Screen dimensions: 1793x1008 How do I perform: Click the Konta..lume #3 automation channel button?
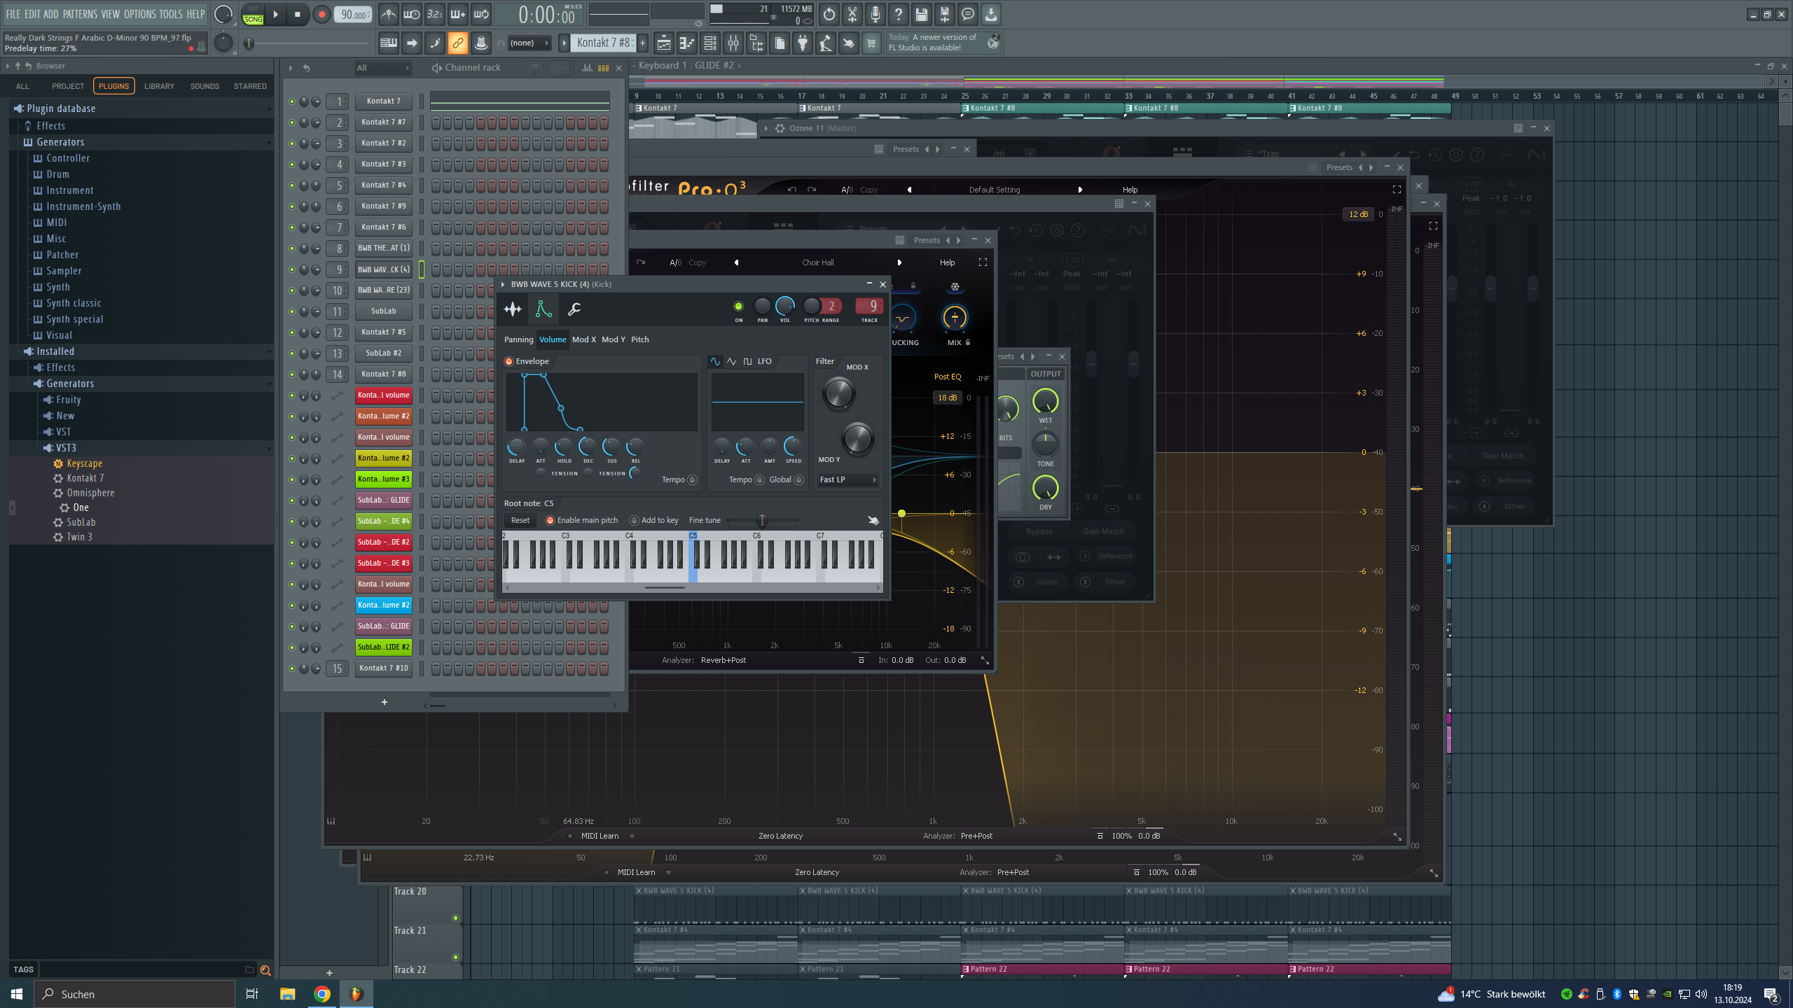pyautogui.click(x=383, y=479)
